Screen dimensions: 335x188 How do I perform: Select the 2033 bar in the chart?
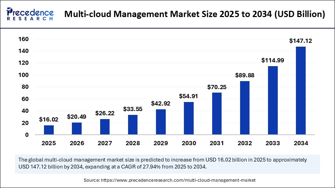[x=273, y=100]
